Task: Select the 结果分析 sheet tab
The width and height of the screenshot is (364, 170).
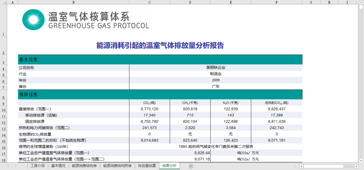Action: [x=169, y=166]
